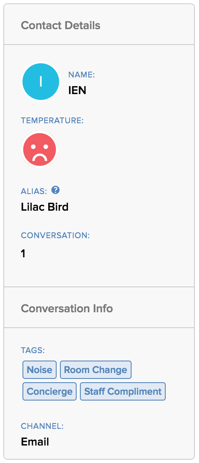
Task: Select the Noise tag
Action: tap(40, 370)
